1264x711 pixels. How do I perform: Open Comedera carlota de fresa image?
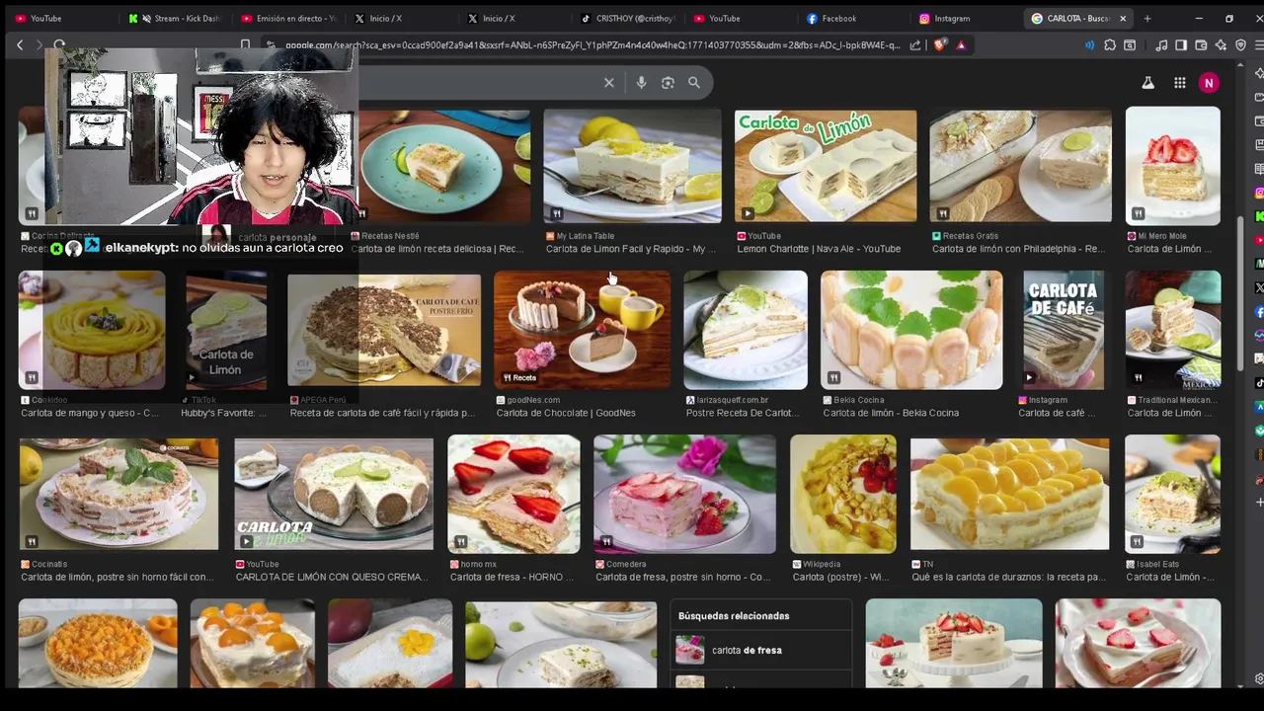point(684,494)
